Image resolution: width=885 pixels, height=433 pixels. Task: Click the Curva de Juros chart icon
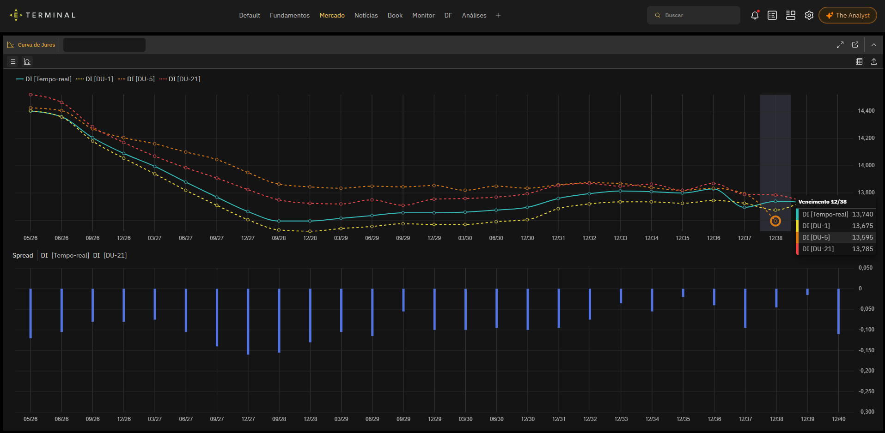point(11,45)
